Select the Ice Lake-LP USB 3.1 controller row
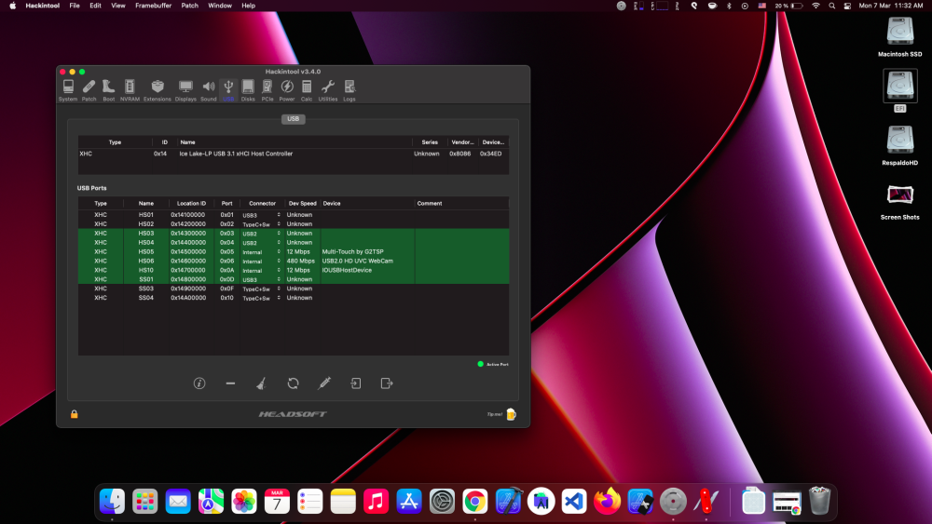Image resolution: width=932 pixels, height=524 pixels. pyautogui.click(x=293, y=154)
